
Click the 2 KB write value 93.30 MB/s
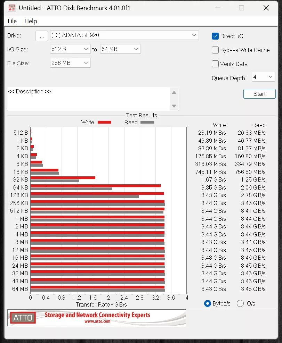click(x=212, y=148)
